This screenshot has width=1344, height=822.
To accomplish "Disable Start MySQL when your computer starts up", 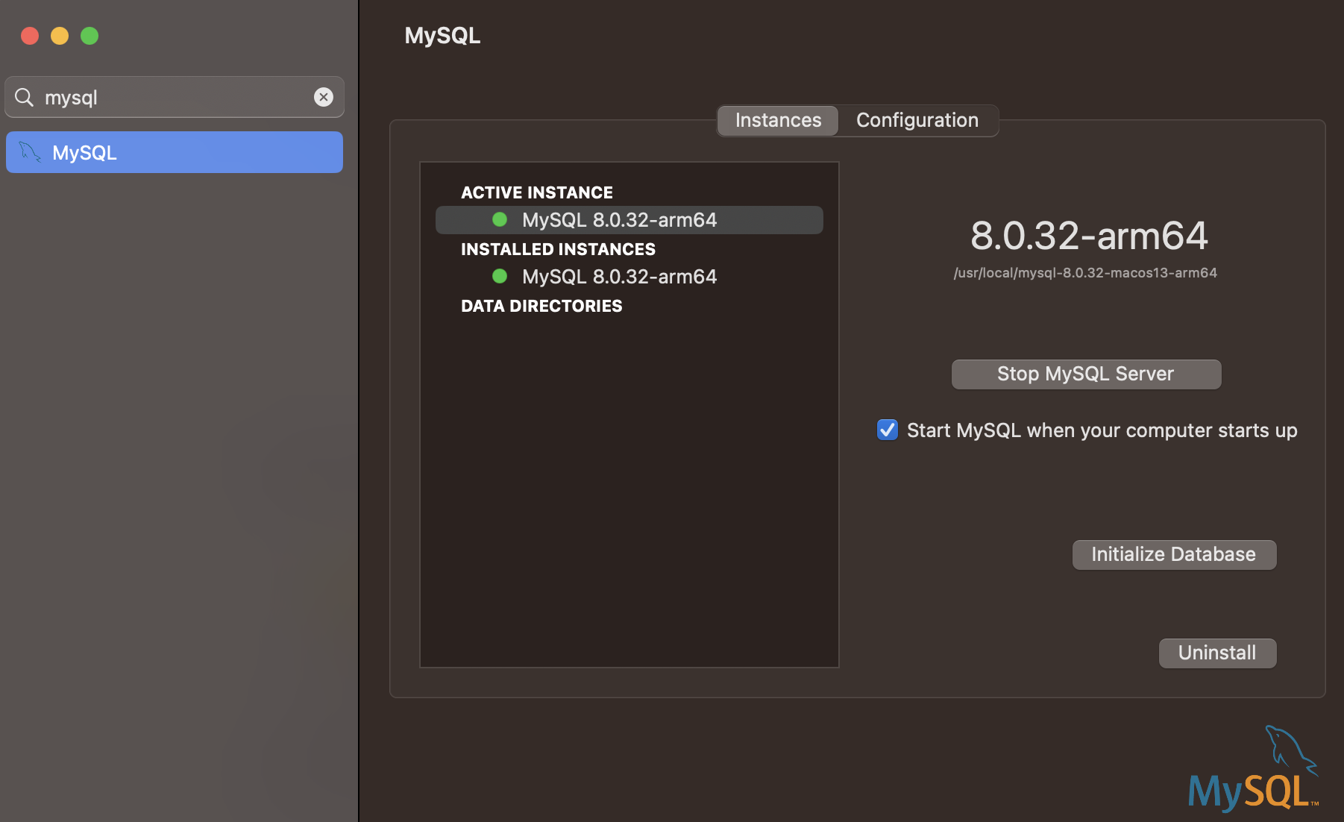I will (887, 430).
